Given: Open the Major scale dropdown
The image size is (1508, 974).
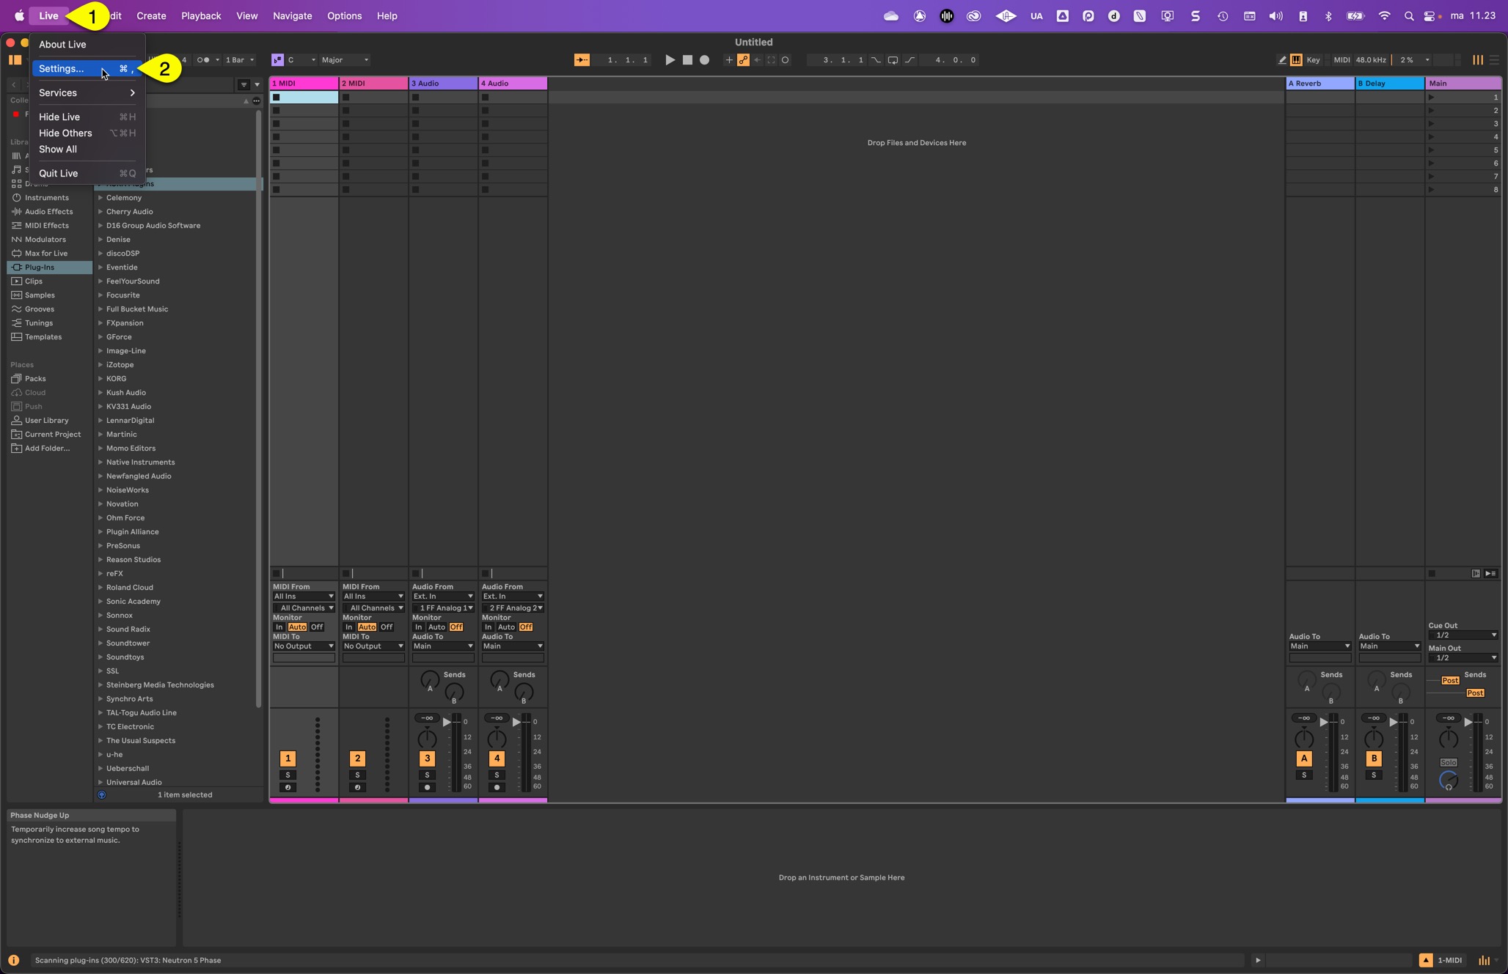Looking at the screenshot, I should tap(345, 60).
